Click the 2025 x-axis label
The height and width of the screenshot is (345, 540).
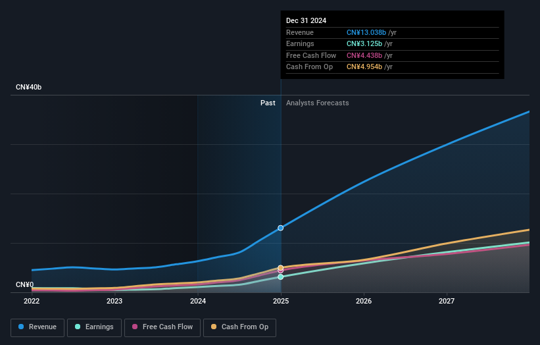coord(281,301)
